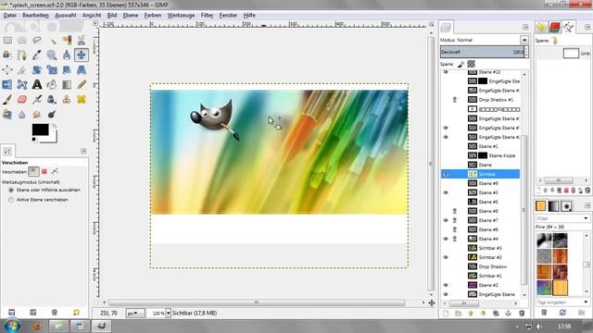This screenshot has height=333, width=593.
Task: Select the Eraser tool
Action: (22, 99)
